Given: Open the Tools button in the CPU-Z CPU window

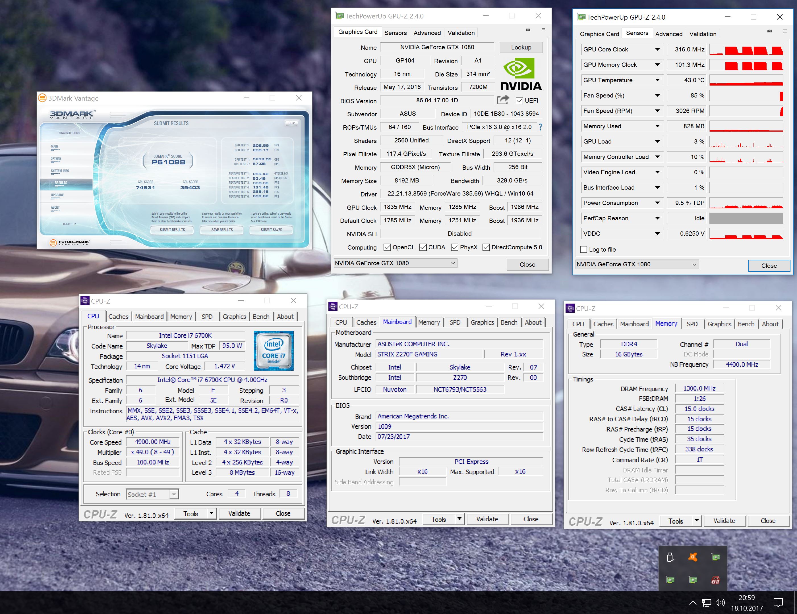Looking at the screenshot, I should (191, 514).
